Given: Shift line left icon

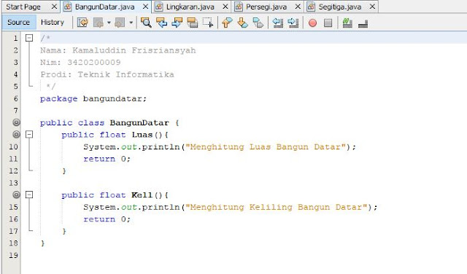Looking at the screenshot, I should click(277, 23).
